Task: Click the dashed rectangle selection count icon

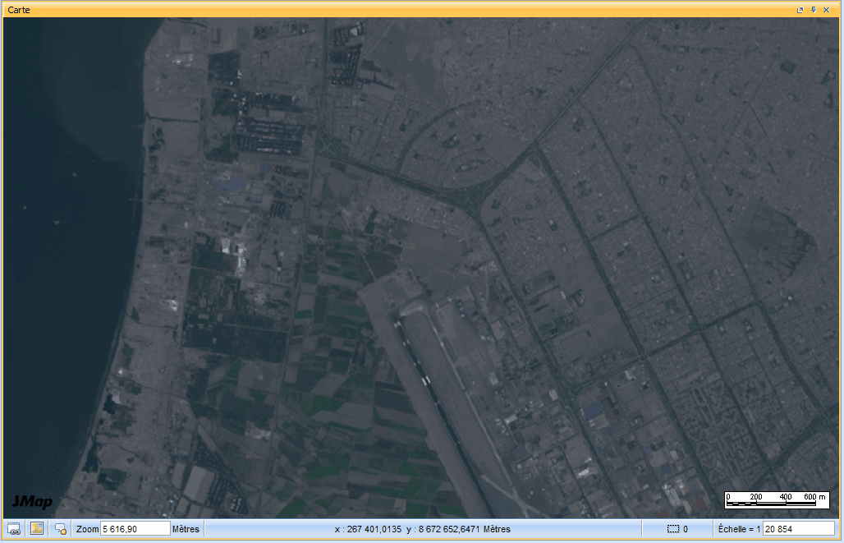Action: 673,529
